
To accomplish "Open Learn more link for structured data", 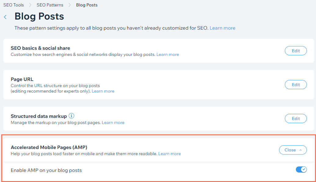I will point(113,122).
